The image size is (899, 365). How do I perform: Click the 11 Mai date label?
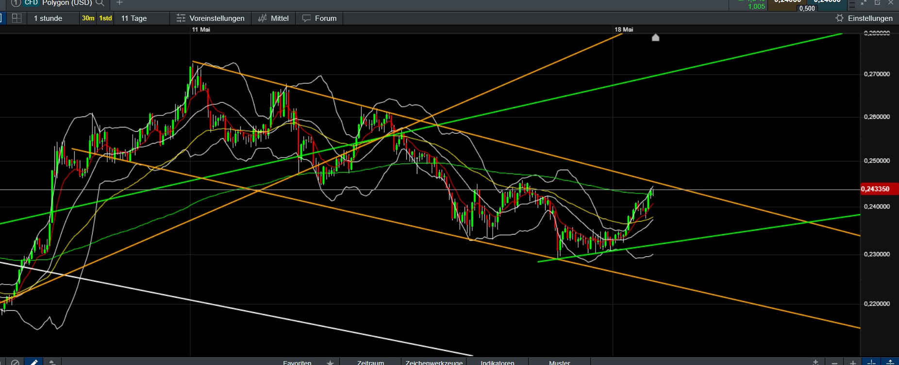(201, 30)
